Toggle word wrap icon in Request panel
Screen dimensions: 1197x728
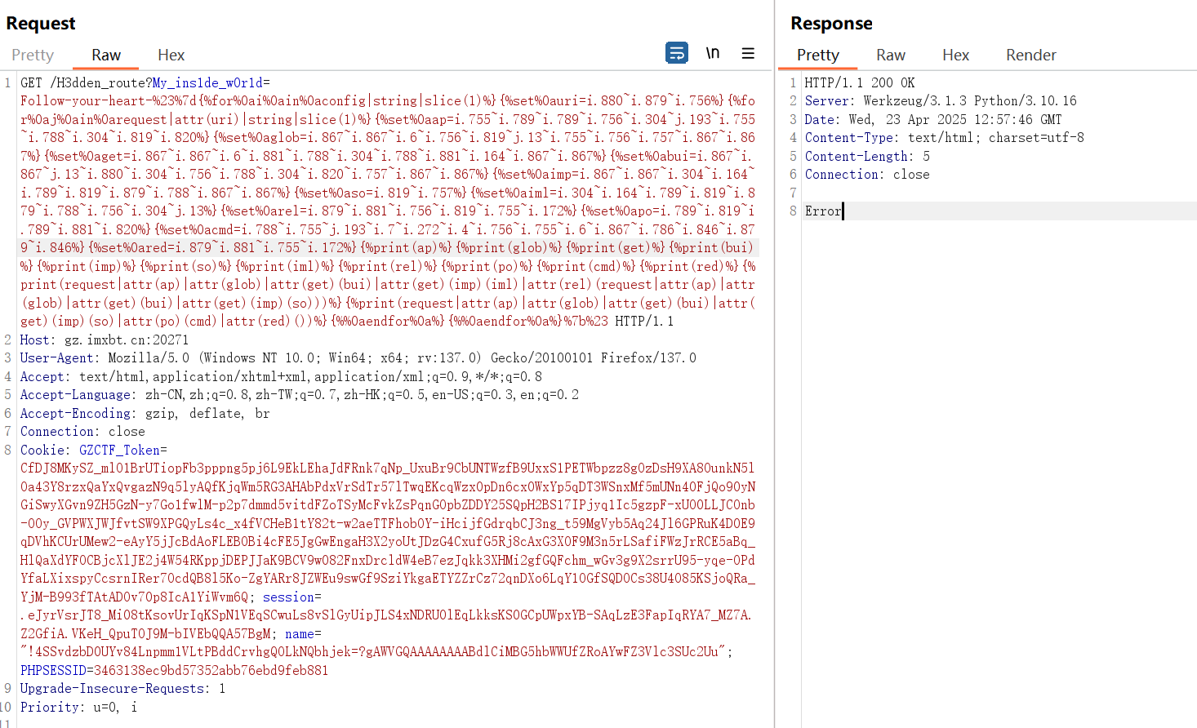point(677,53)
